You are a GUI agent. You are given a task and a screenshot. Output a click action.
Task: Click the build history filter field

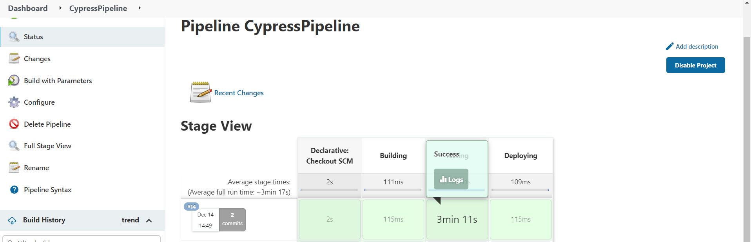coord(82,239)
